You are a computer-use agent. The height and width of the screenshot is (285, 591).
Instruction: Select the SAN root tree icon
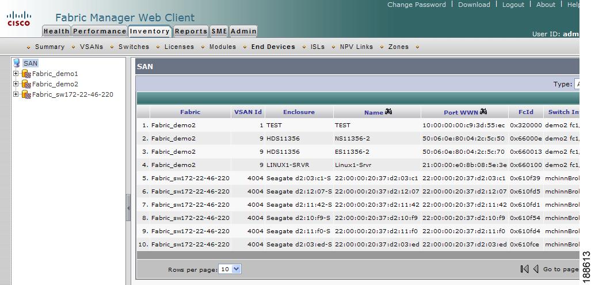(17, 63)
